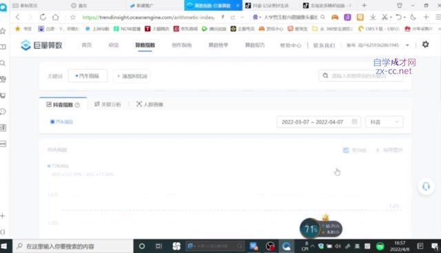Open the taskbar clock showing 16:57
441x253 pixels.
(x=400, y=246)
